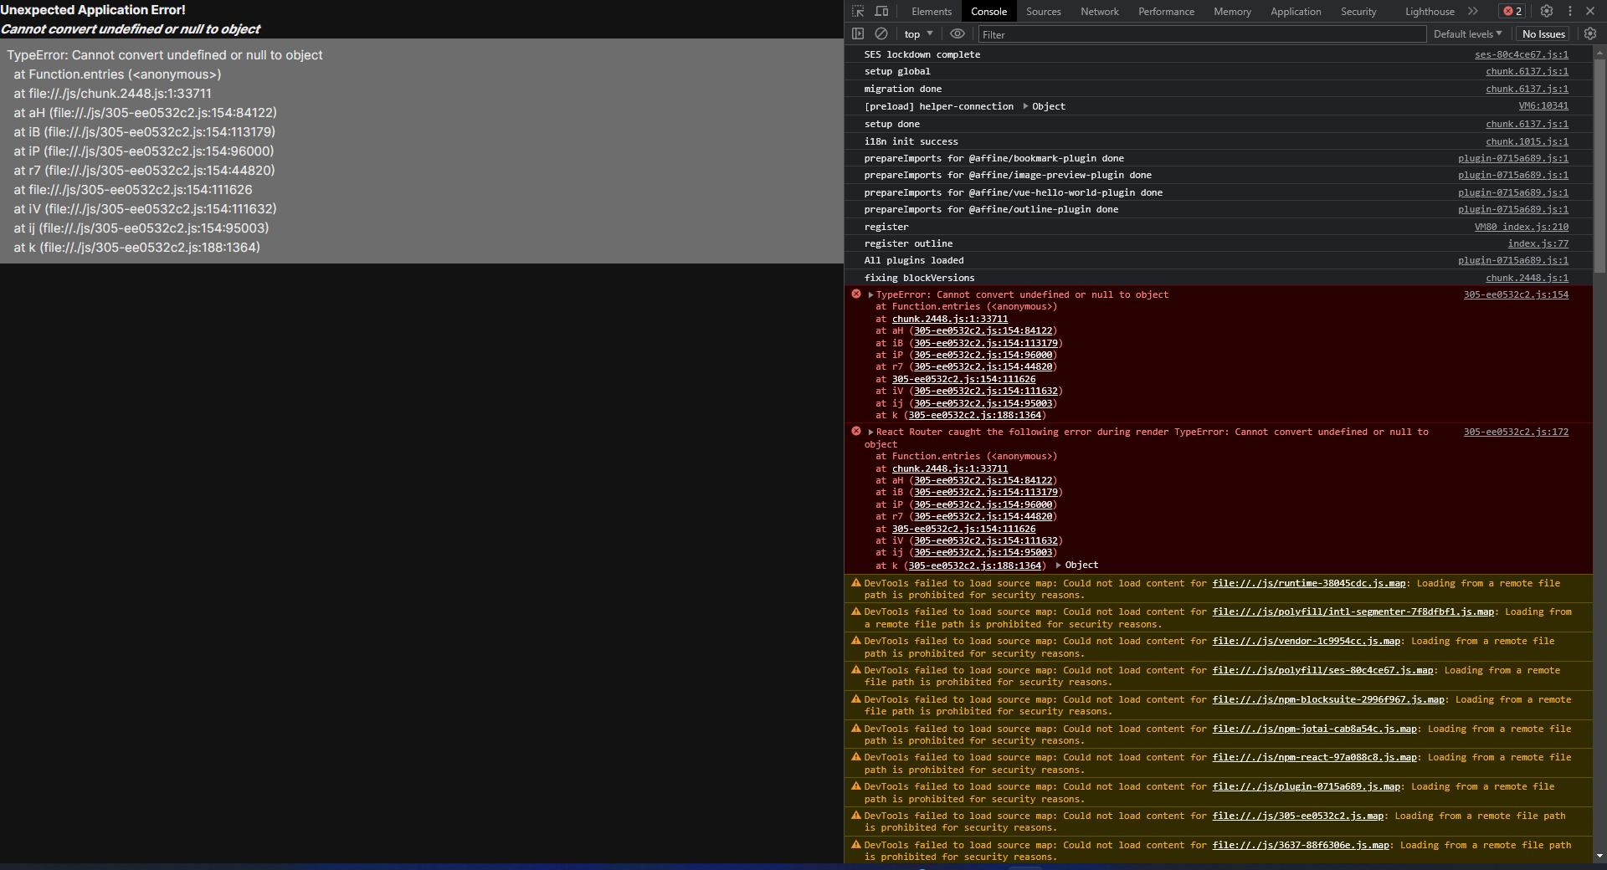Click inside the console Filter field
Screen dimensions: 1607x870
tap(1172, 33)
